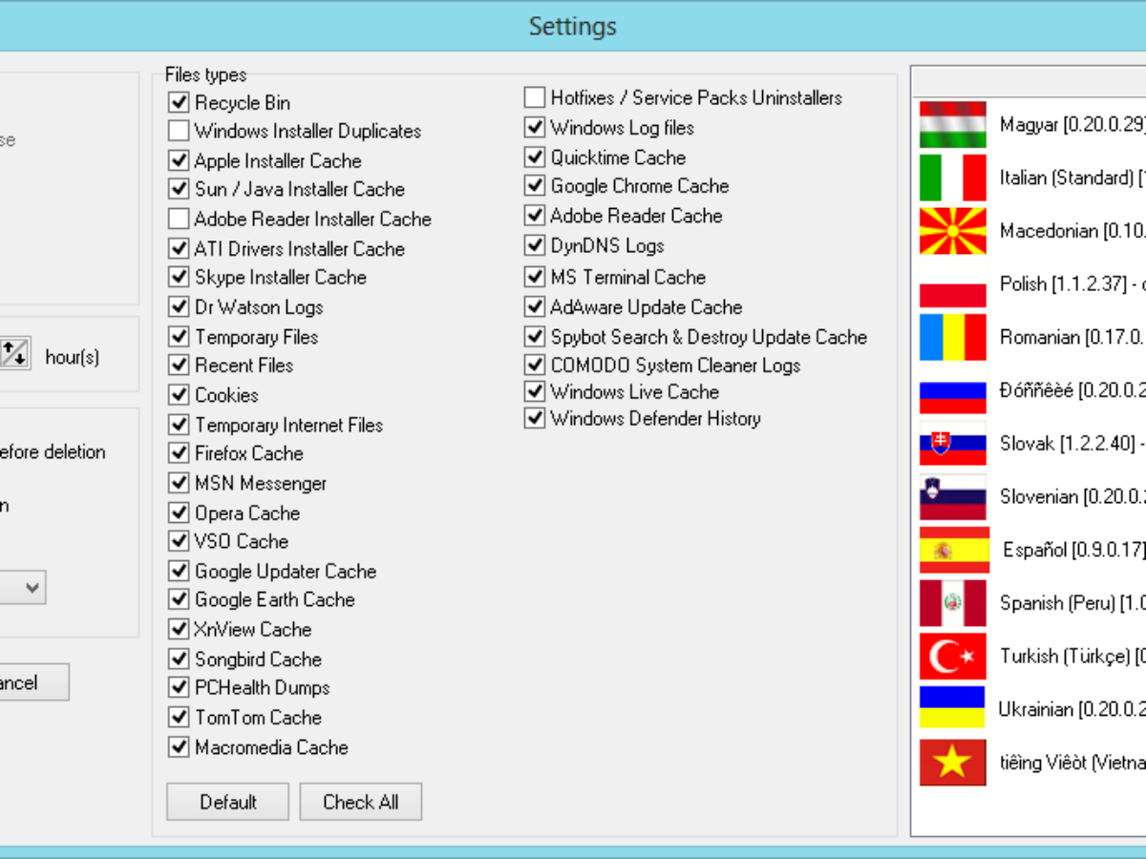1146x859 pixels.
Task: Open the dropdown above the Cancel button
Action: coord(23,587)
